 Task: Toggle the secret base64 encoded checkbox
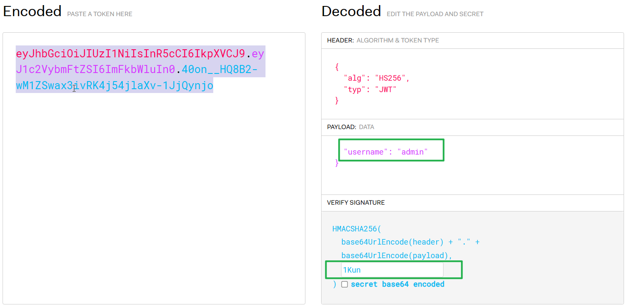click(x=345, y=284)
